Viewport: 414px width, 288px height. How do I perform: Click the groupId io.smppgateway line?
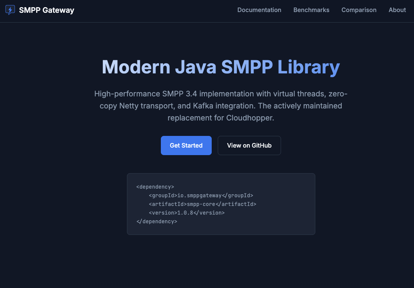(x=202, y=195)
